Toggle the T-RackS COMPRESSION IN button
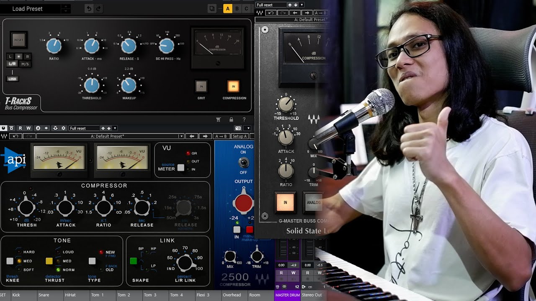Image resolution: width=536 pixels, height=301 pixels. click(x=233, y=87)
